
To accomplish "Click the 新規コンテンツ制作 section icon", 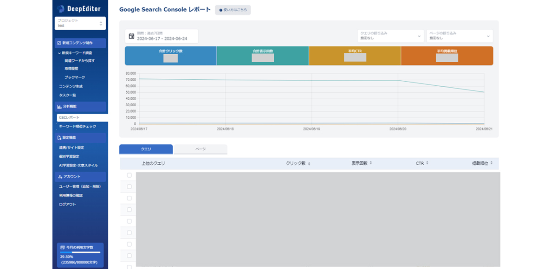I will [59, 43].
